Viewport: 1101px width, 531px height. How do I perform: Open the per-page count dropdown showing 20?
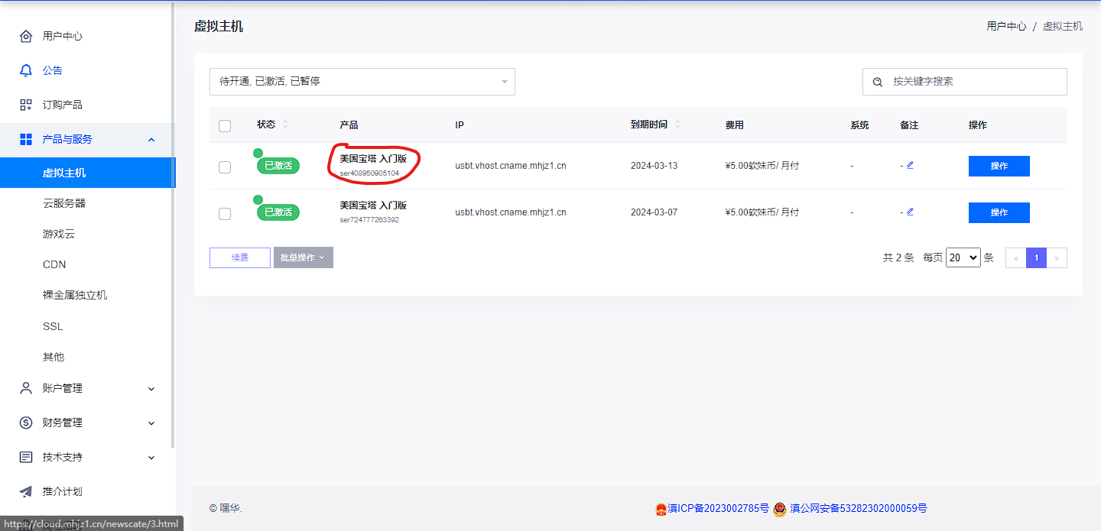963,257
